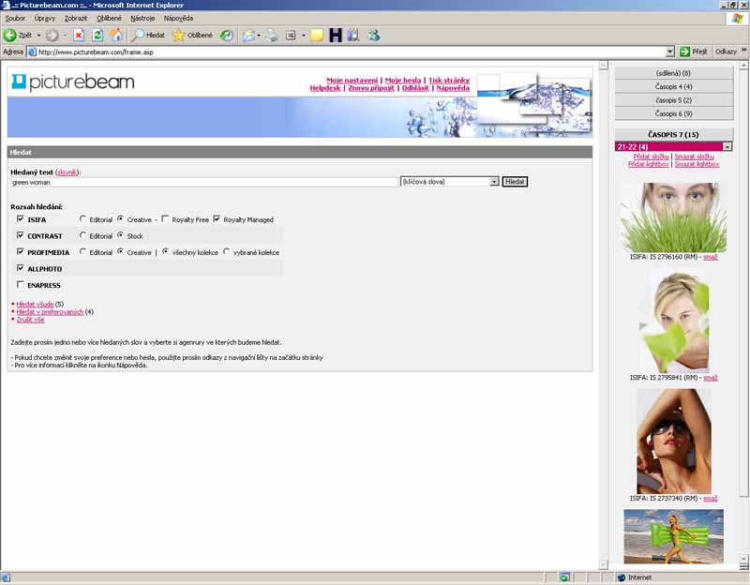Select Editorial radio button for ISIFA

pos(83,219)
